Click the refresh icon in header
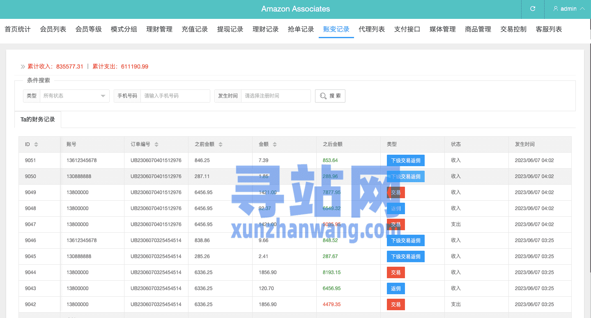This screenshot has height=318, width=591. 533,9
